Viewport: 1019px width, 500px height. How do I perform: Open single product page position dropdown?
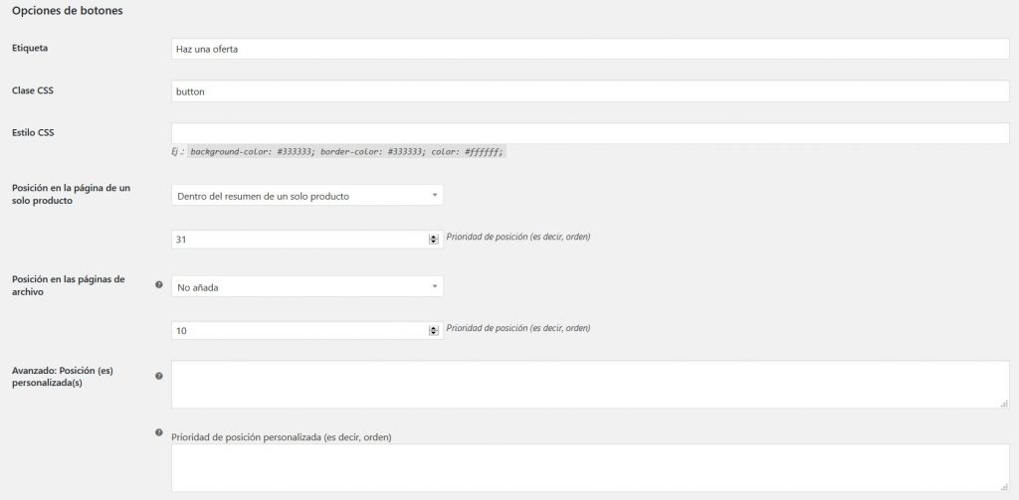[307, 196]
